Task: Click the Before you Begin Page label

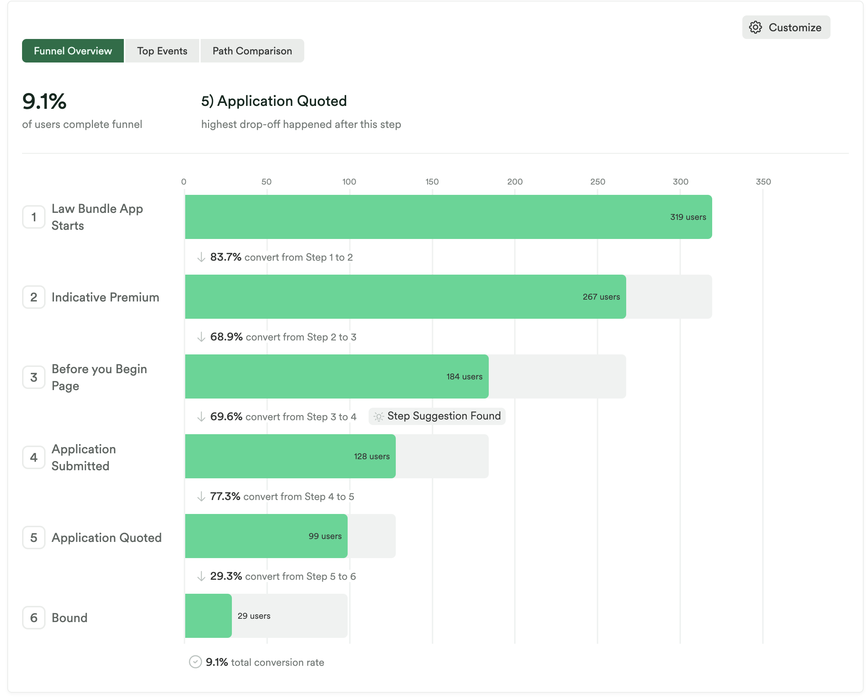Action: click(99, 377)
